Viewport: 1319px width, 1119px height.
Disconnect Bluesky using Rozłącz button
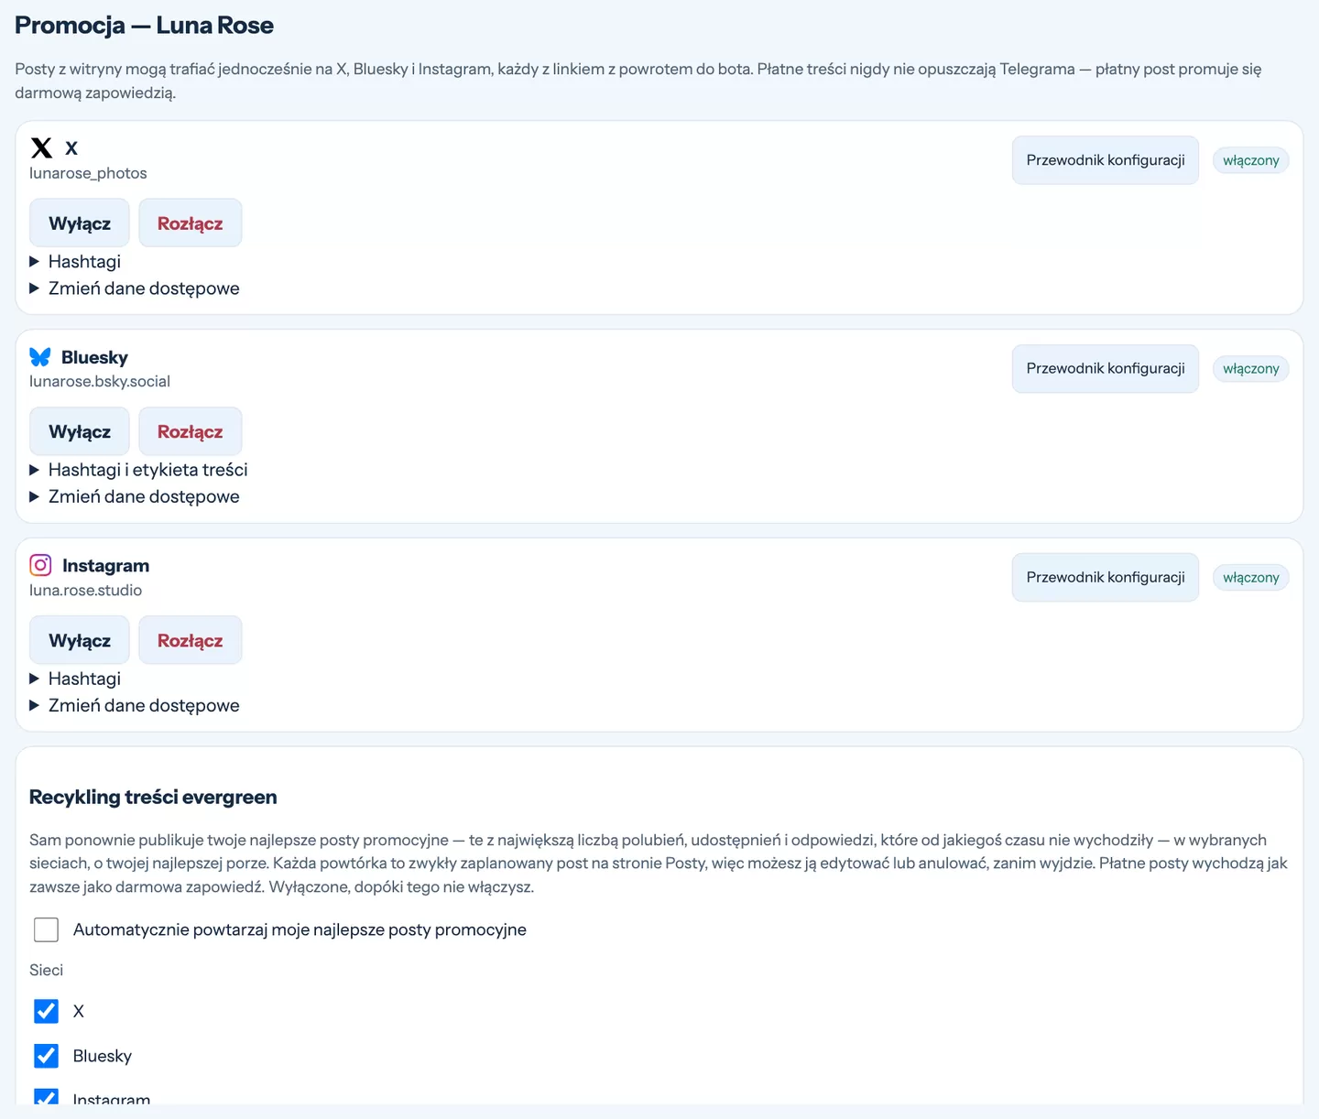coord(191,431)
